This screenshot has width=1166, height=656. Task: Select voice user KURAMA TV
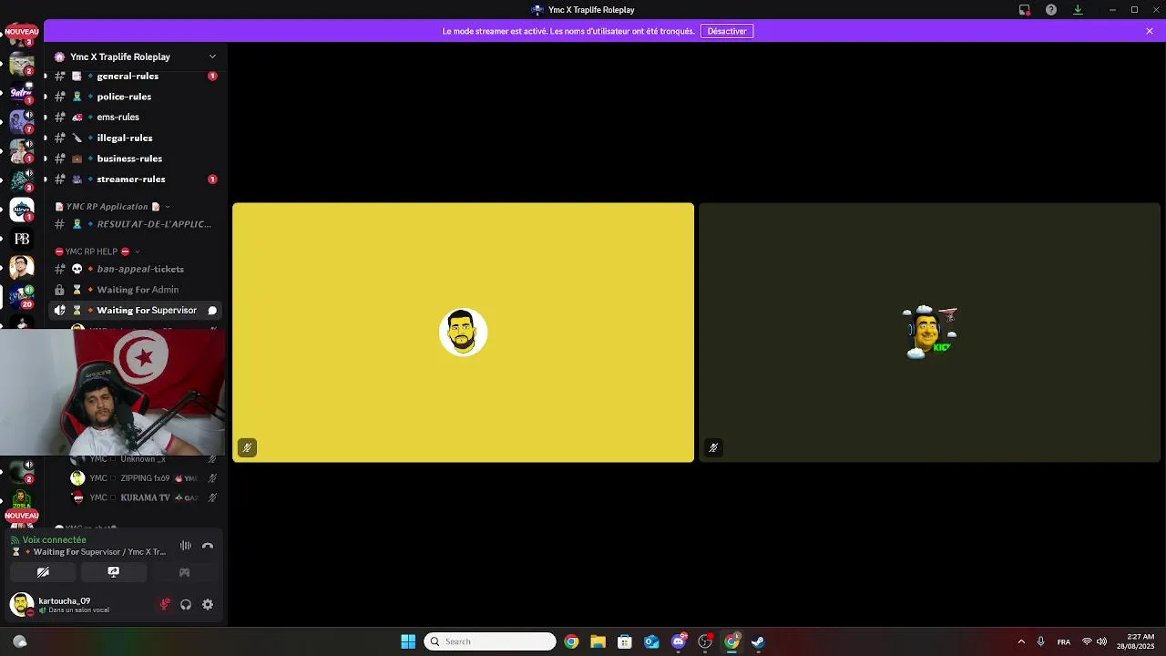coord(144,497)
